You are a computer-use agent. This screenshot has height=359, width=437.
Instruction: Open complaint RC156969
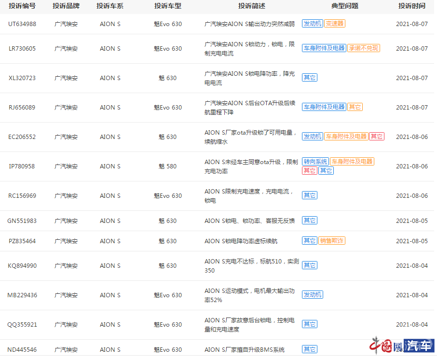[x=22, y=196]
